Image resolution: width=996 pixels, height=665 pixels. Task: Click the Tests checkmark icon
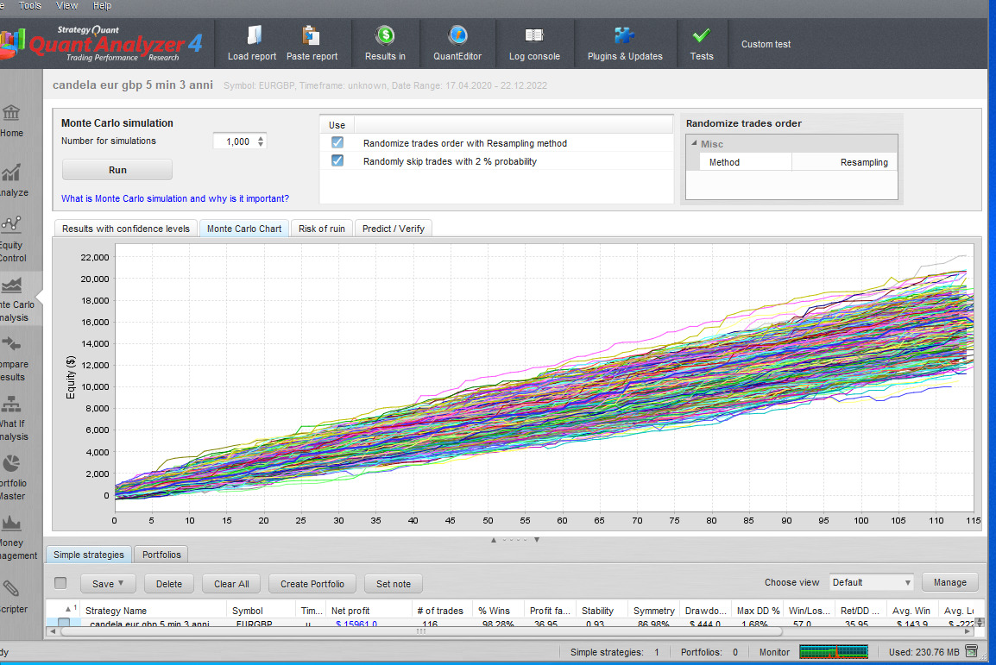coord(702,36)
